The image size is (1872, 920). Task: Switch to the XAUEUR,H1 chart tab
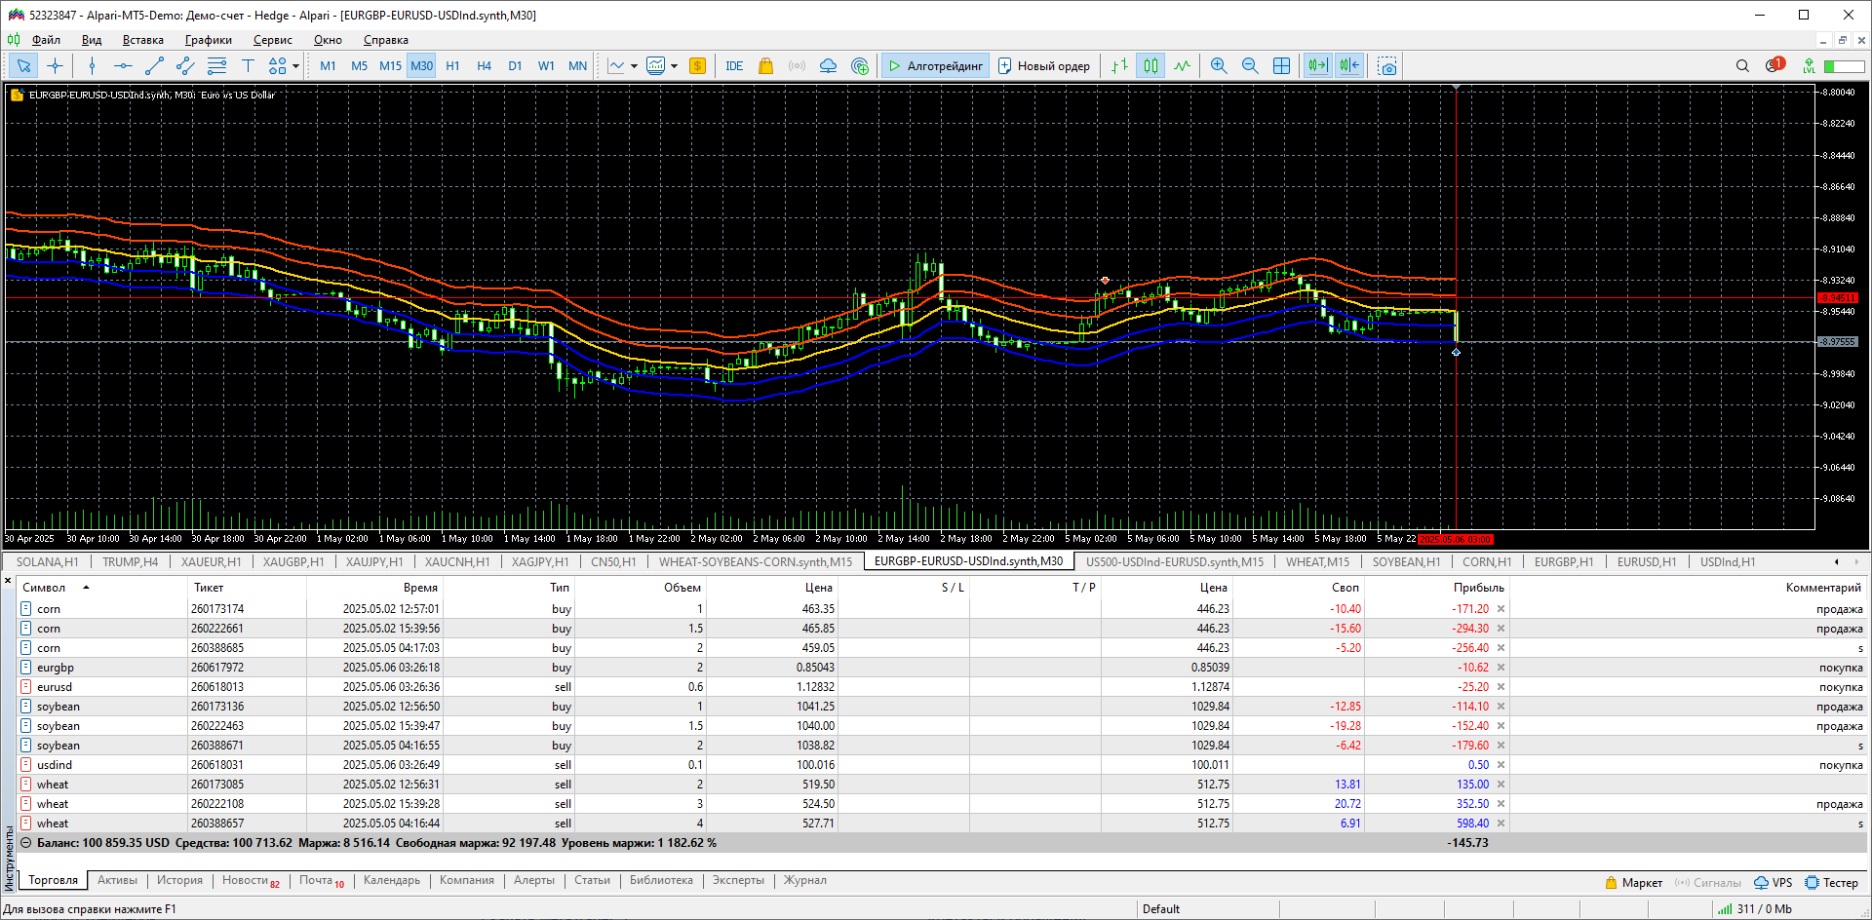coord(211,562)
